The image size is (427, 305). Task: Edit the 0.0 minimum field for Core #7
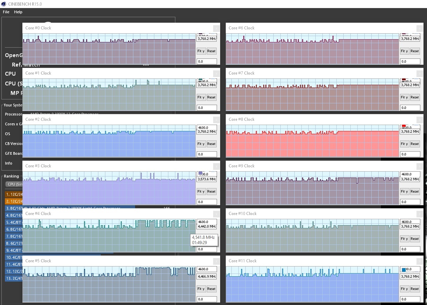[410, 108]
